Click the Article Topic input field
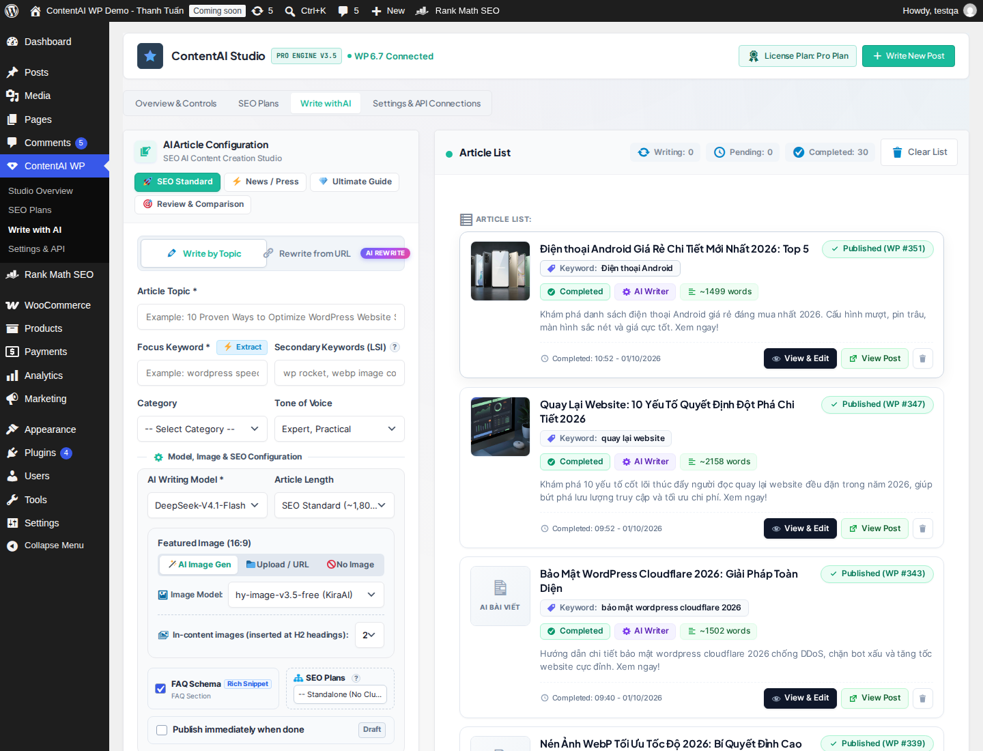Image resolution: width=983 pixels, height=751 pixels. [271, 317]
